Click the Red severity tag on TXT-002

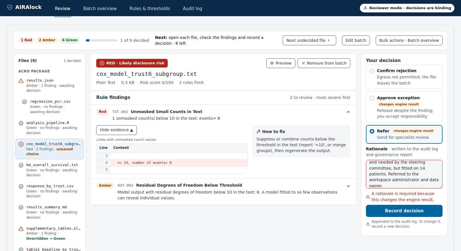102,112
